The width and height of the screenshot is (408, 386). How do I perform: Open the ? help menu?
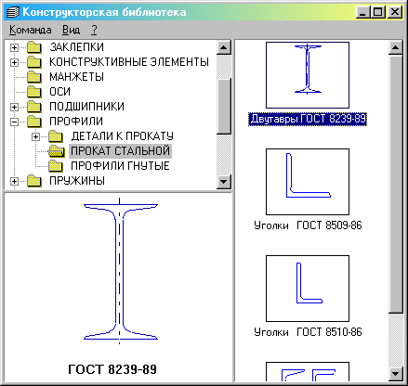pos(94,30)
